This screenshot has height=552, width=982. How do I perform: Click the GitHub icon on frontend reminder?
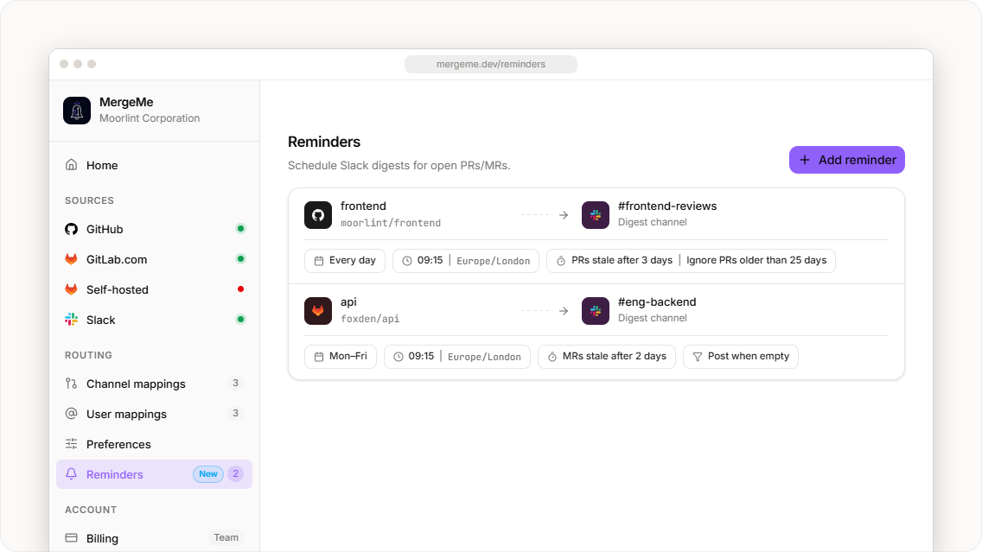click(x=318, y=214)
